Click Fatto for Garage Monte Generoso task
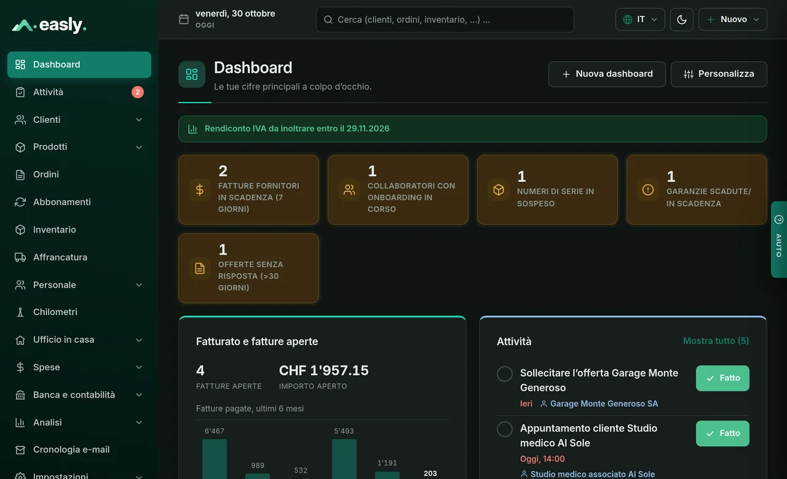 click(722, 378)
